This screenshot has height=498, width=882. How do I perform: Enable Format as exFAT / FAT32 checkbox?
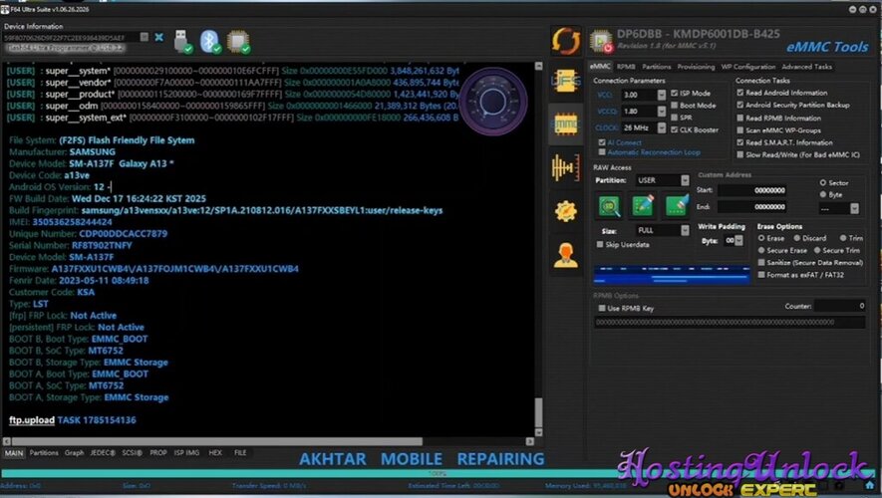click(761, 275)
